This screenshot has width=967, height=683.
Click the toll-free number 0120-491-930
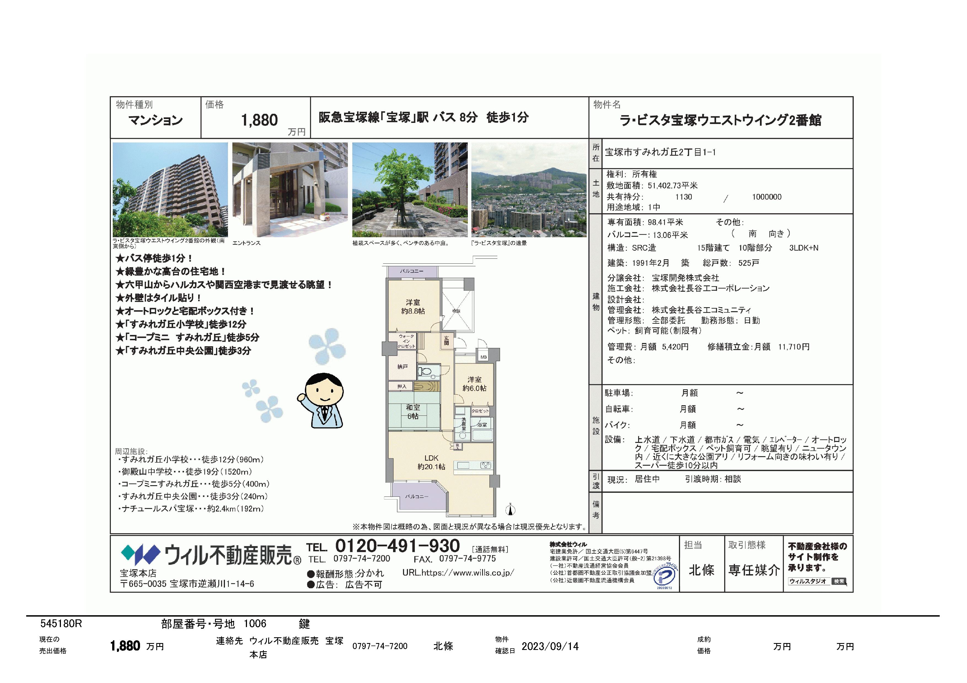pyautogui.click(x=397, y=546)
